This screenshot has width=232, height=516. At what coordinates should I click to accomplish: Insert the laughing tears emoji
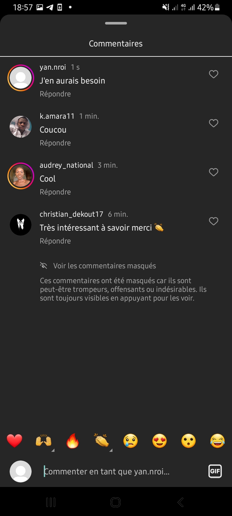[217, 441]
